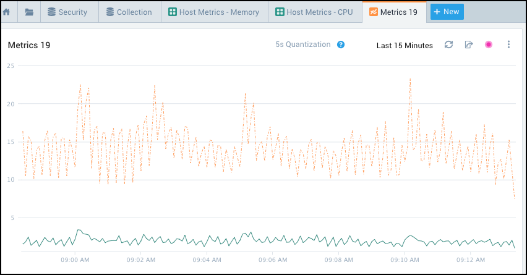Switch to the Collection tab
The height and width of the screenshot is (275, 527).
coord(129,12)
